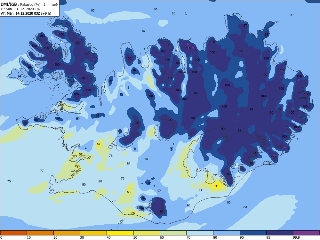Image resolution: width=320 pixels, height=240 pixels.
Task: Click the '41' humidity value on the map
Action: [217, 186]
